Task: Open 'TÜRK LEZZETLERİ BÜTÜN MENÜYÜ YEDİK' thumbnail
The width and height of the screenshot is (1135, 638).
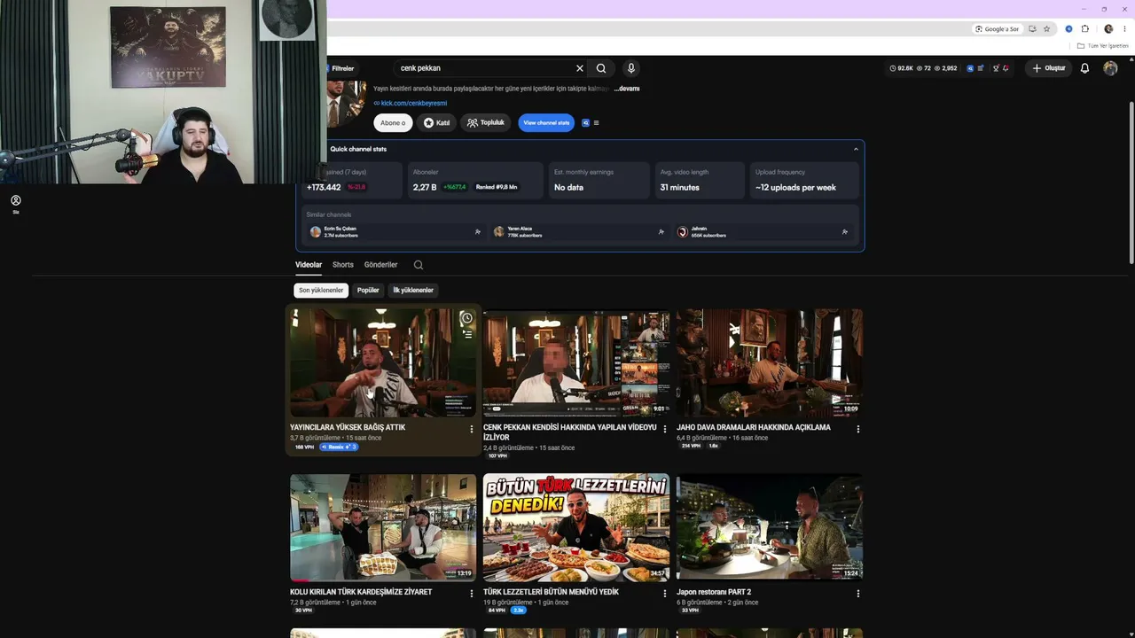Action: 576,527
